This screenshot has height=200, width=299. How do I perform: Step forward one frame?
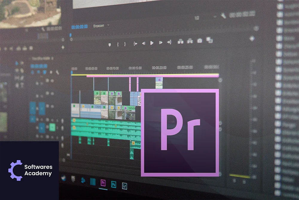pos(161,43)
